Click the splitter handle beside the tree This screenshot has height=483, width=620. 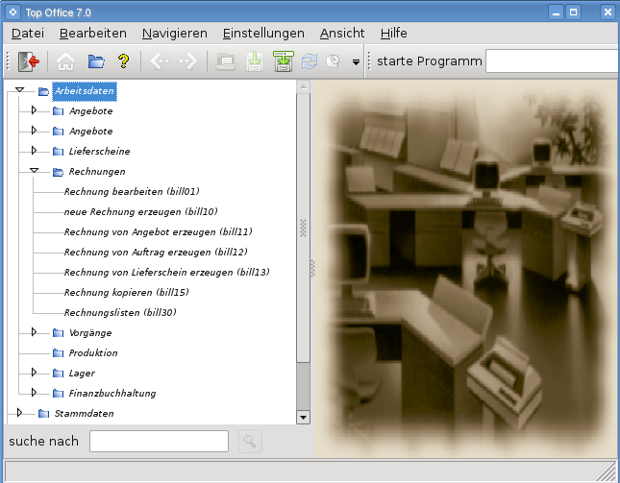312,269
